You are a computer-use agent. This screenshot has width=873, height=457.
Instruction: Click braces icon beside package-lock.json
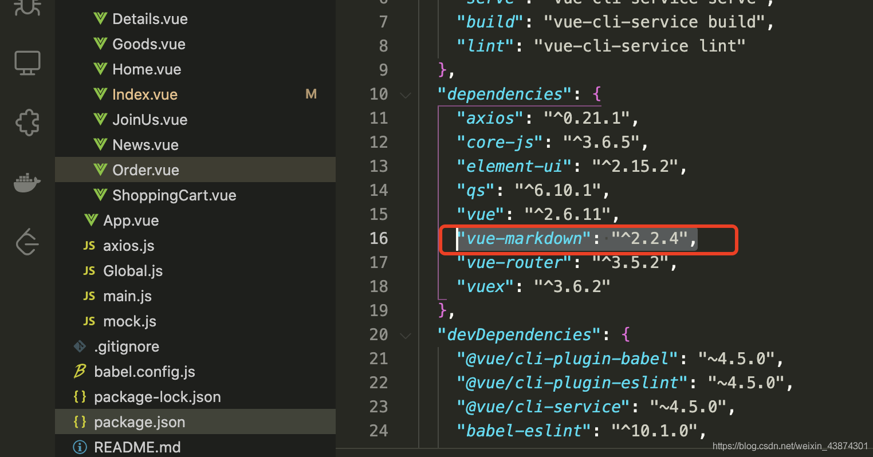coord(80,397)
